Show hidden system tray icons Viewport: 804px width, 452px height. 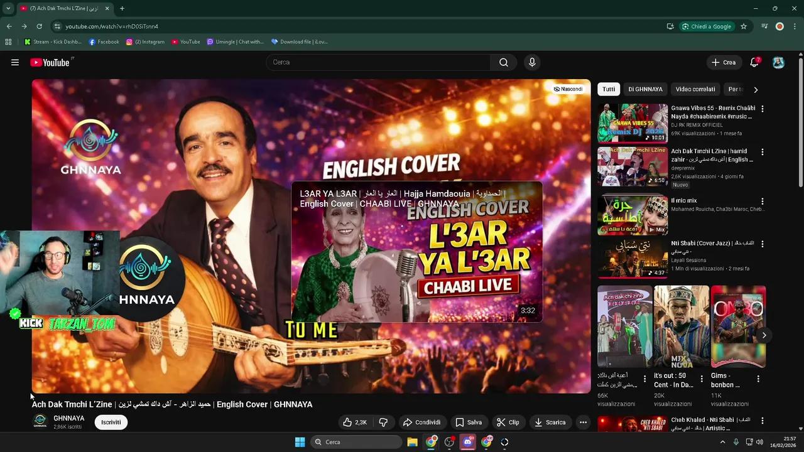pyautogui.click(x=722, y=442)
